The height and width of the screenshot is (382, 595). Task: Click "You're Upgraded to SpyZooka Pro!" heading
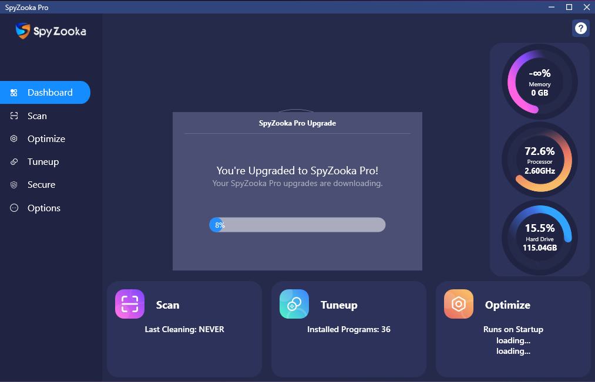pos(297,171)
